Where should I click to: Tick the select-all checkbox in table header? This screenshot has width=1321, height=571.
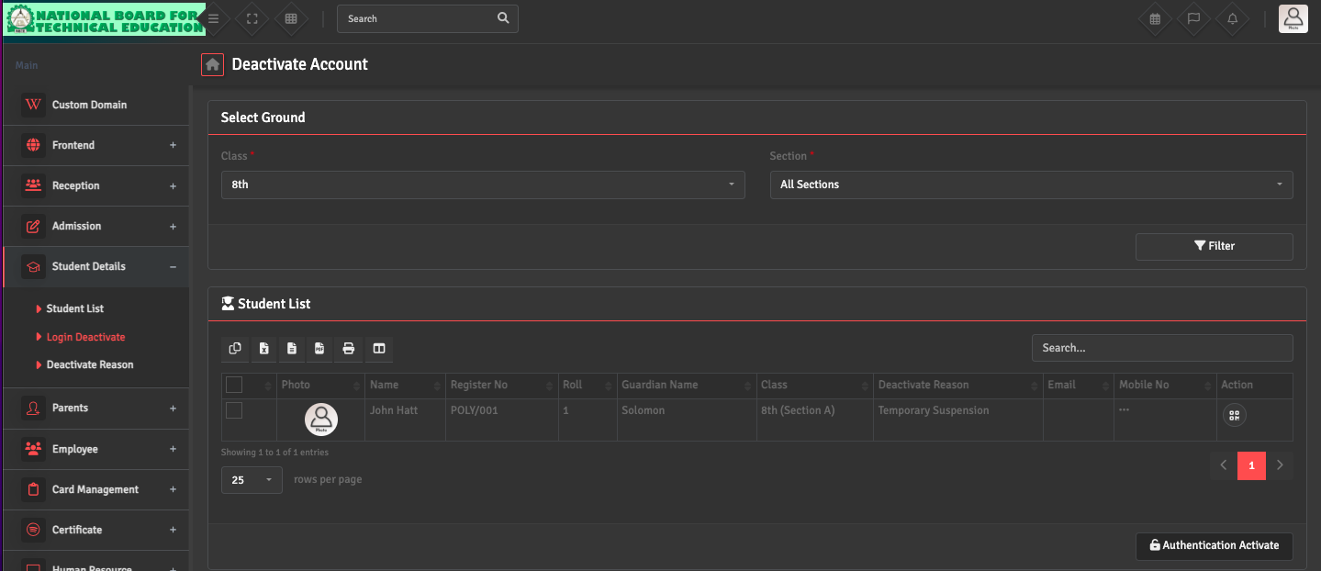pyautogui.click(x=234, y=385)
